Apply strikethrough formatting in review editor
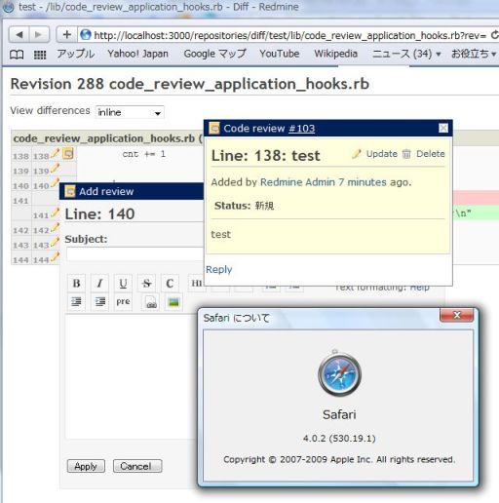This screenshot has width=499, height=503. click(x=146, y=284)
